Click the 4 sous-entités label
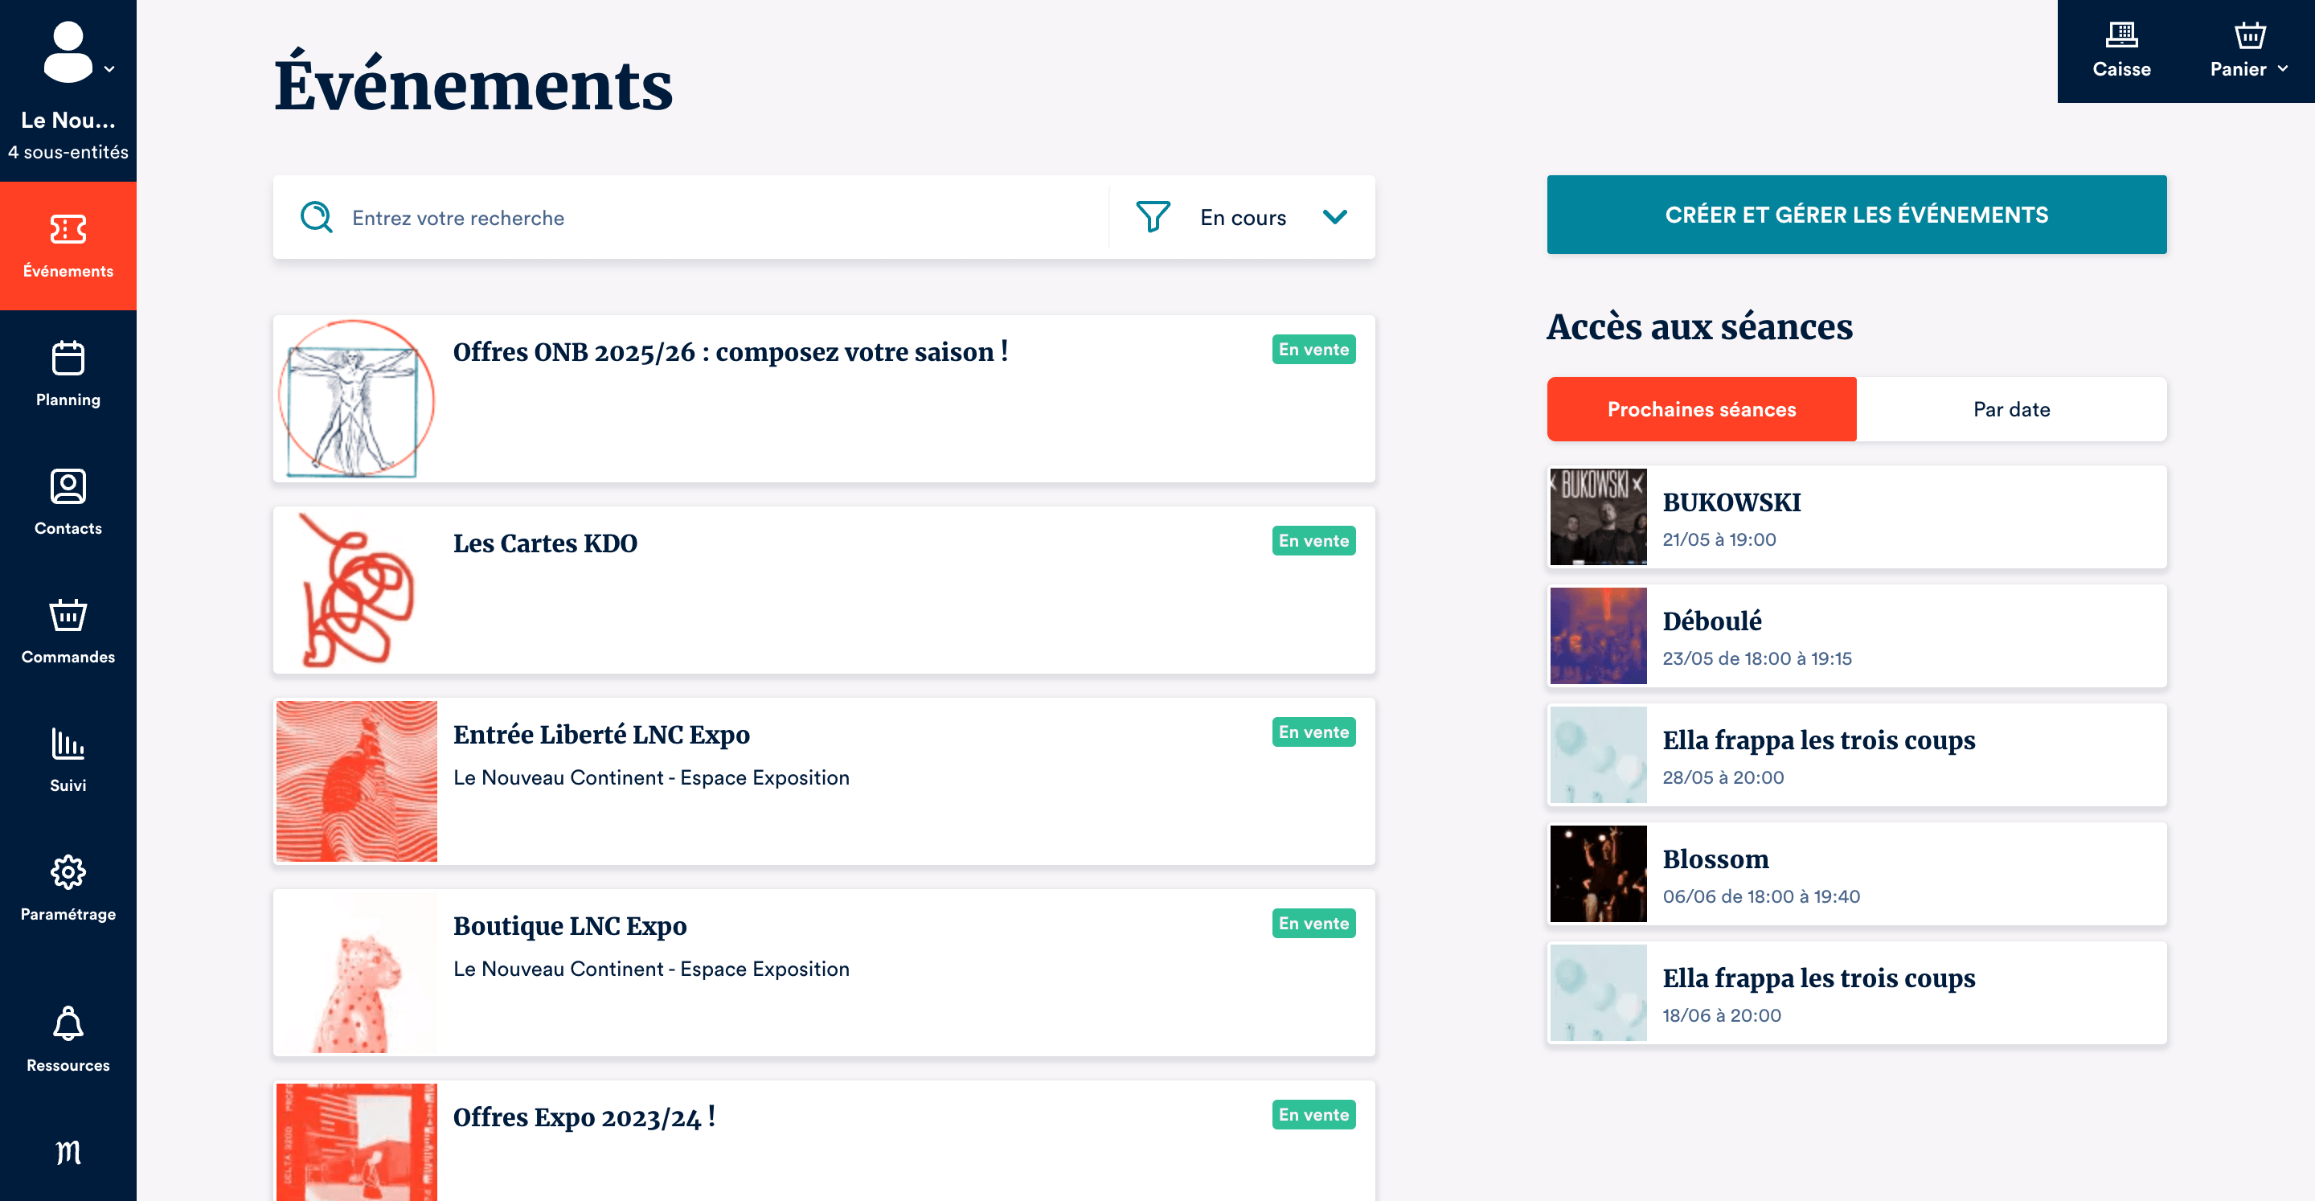Screen dimensions: 2315x1201 pos(68,152)
